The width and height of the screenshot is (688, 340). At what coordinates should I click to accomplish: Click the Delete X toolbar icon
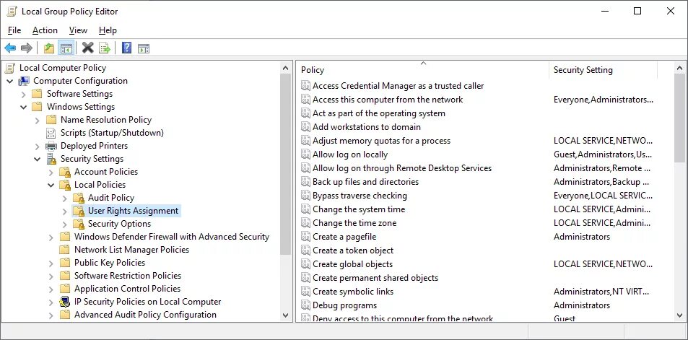(87, 48)
